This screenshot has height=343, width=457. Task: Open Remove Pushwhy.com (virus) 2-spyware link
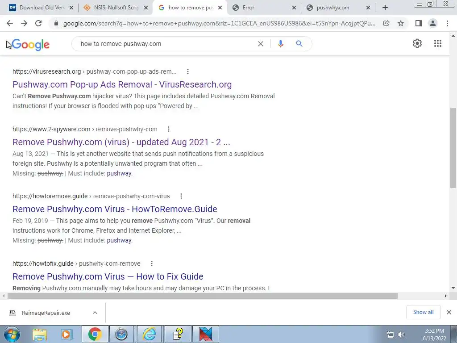pyautogui.click(x=121, y=142)
